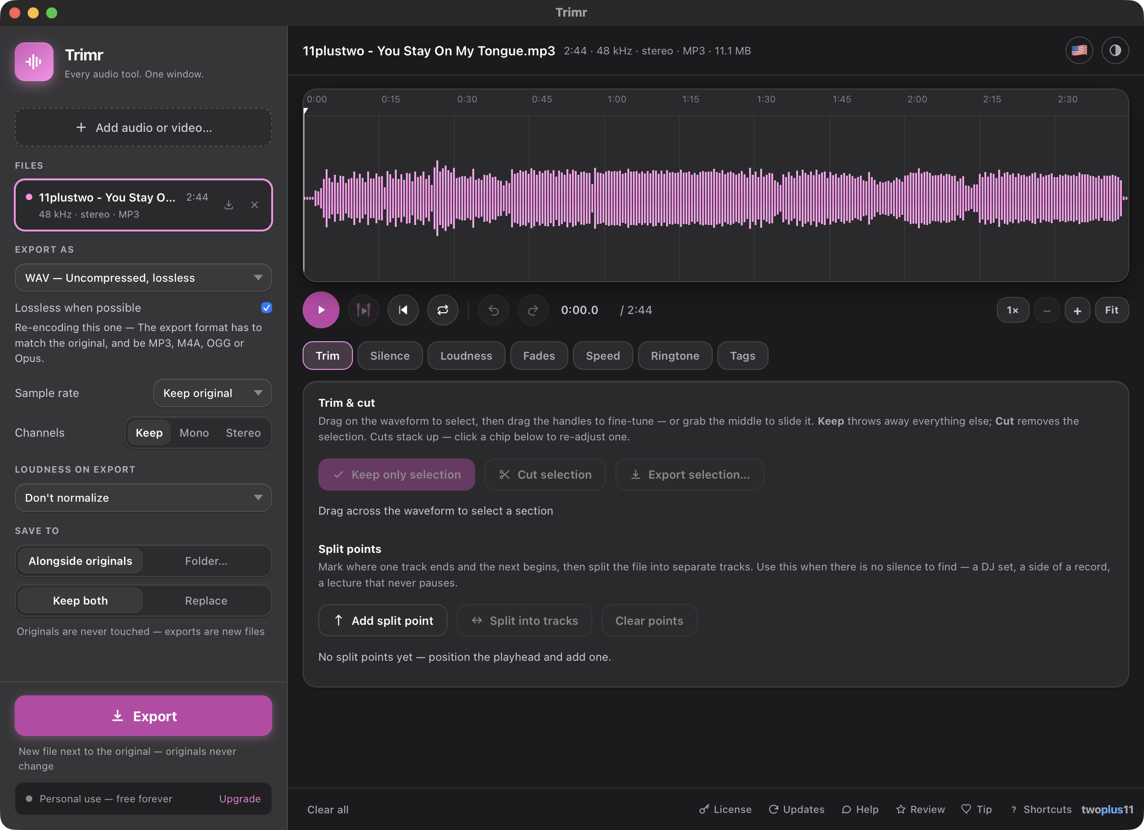Click the waveform at the 1:00 mark
Viewport: 1144px width, 830px height.
pos(604,198)
